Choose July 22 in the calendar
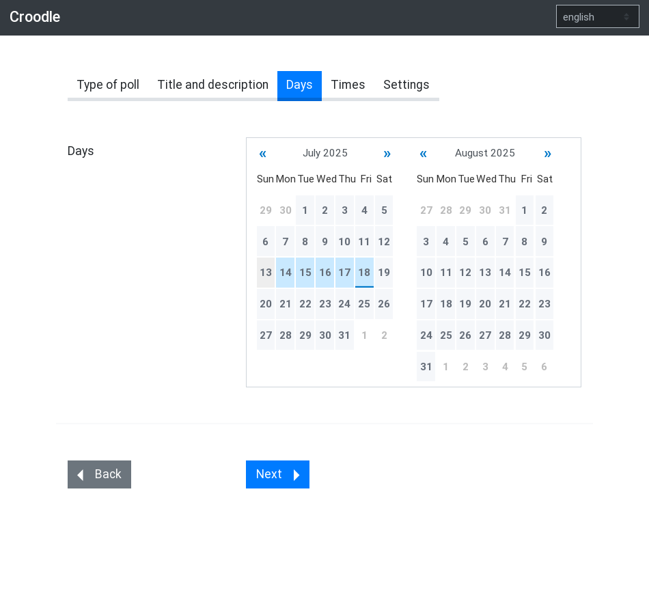The height and width of the screenshot is (593, 649). click(x=305, y=304)
